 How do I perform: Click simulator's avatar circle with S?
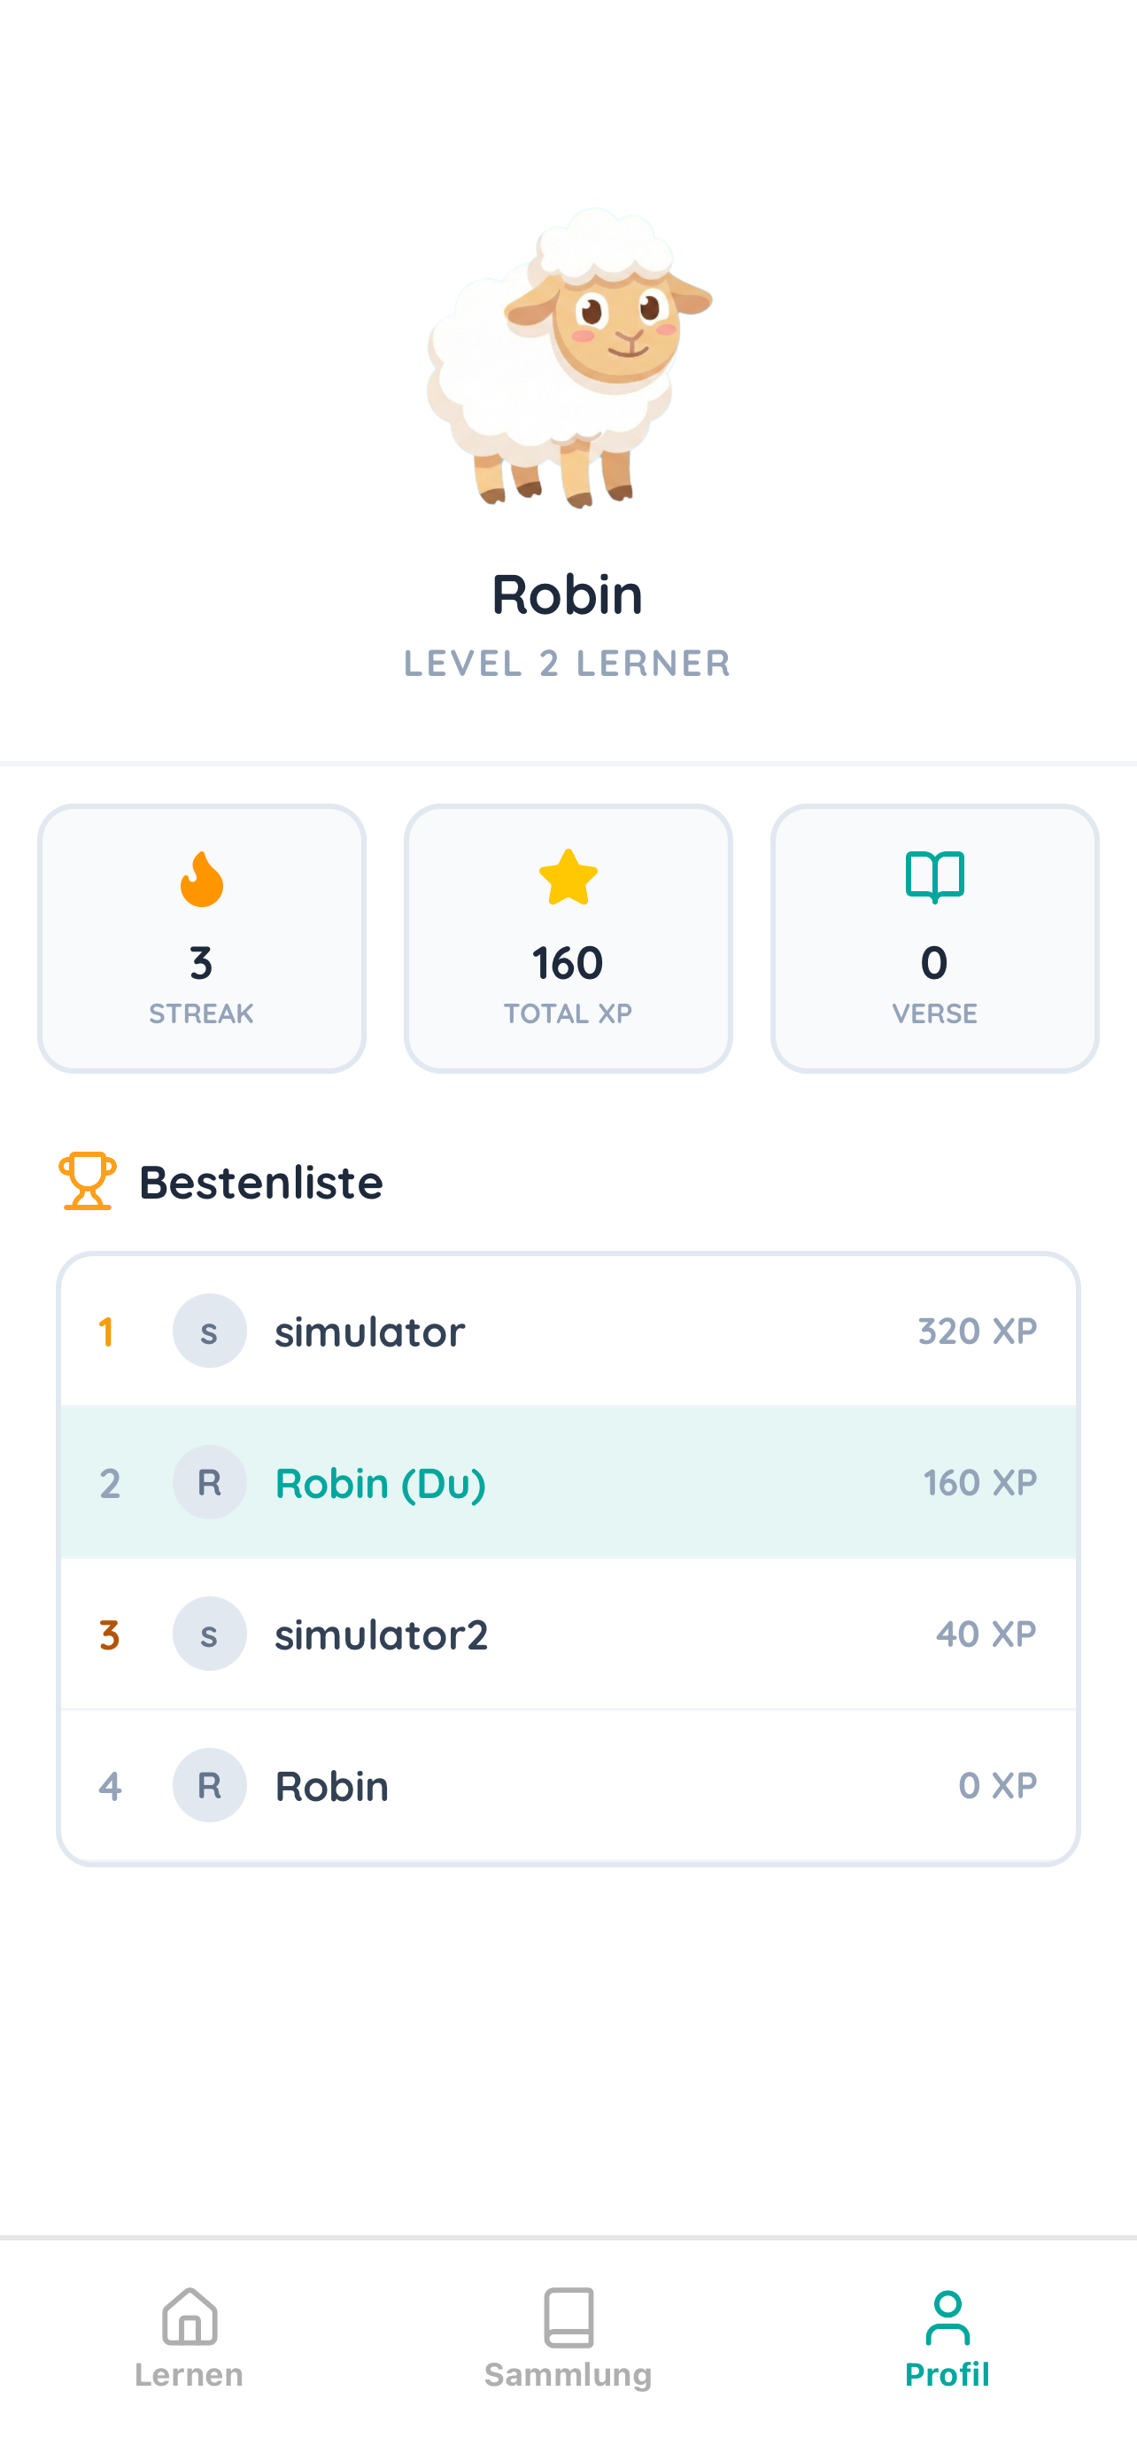209,1330
